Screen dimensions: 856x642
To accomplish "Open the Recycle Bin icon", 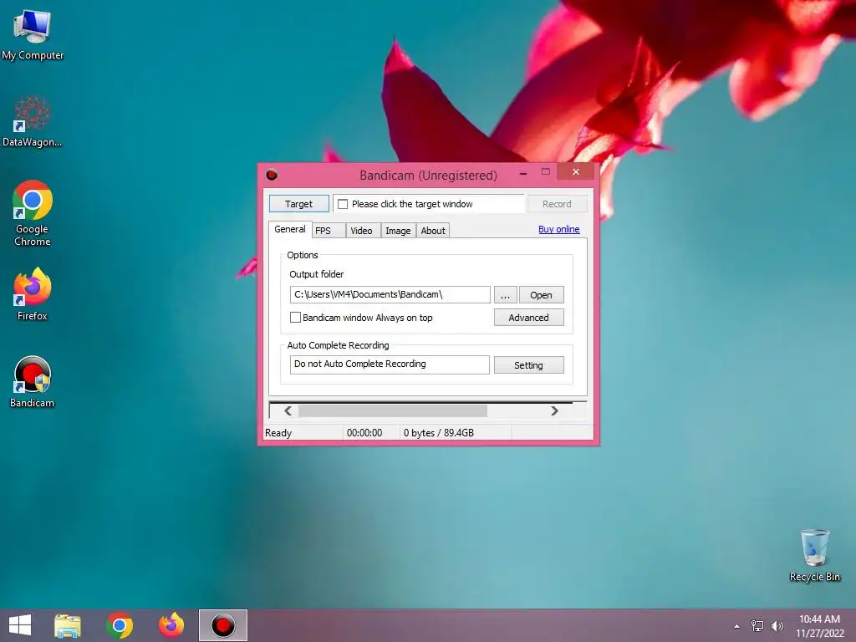I will click(x=814, y=555).
